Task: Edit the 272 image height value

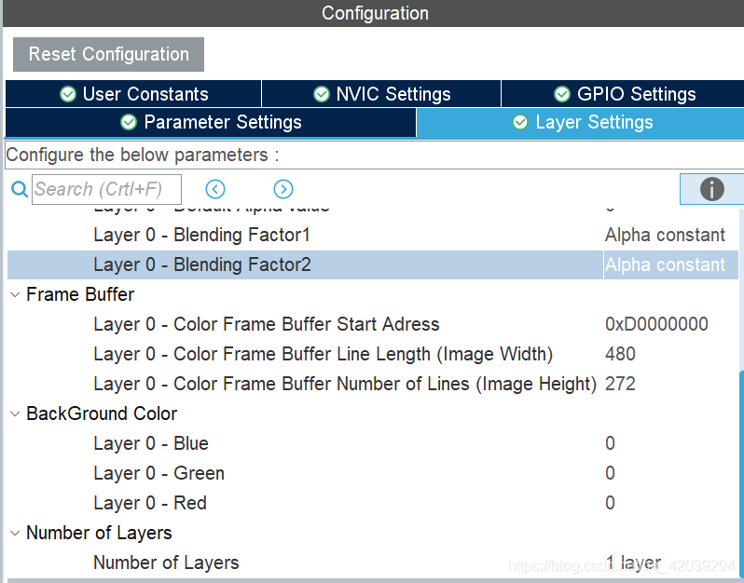Action: pos(620,384)
